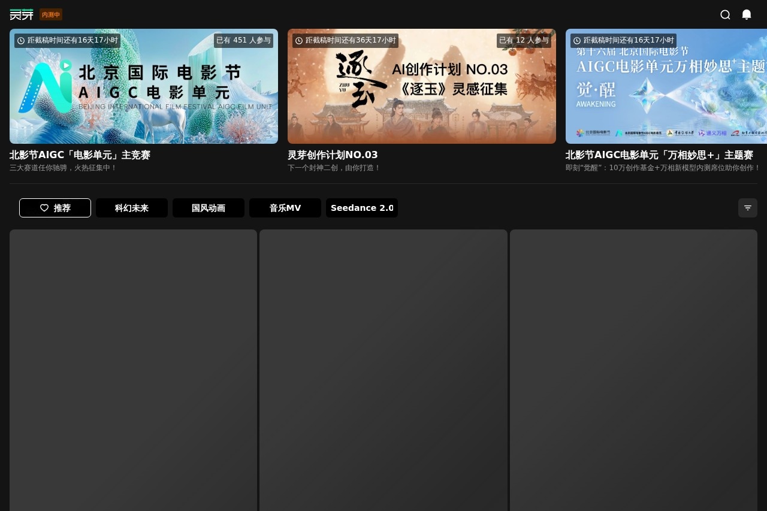Image resolution: width=767 pixels, height=511 pixels.
Task: Click the heart icon on 推荐 tab
Action: click(x=44, y=208)
